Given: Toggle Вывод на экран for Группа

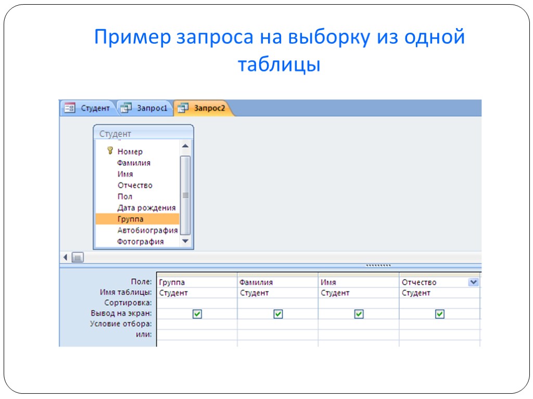Looking at the screenshot, I should pyautogui.click(x=197, y=314).
